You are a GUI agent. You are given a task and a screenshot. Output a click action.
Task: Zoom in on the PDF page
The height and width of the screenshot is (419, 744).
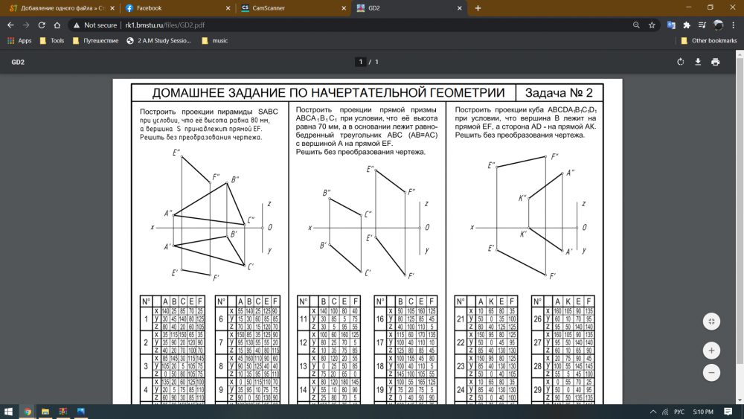coord(711,351)
